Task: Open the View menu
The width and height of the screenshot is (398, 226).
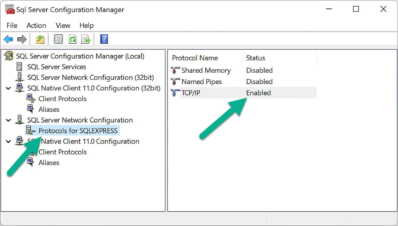Action: [x=63, y=25]
